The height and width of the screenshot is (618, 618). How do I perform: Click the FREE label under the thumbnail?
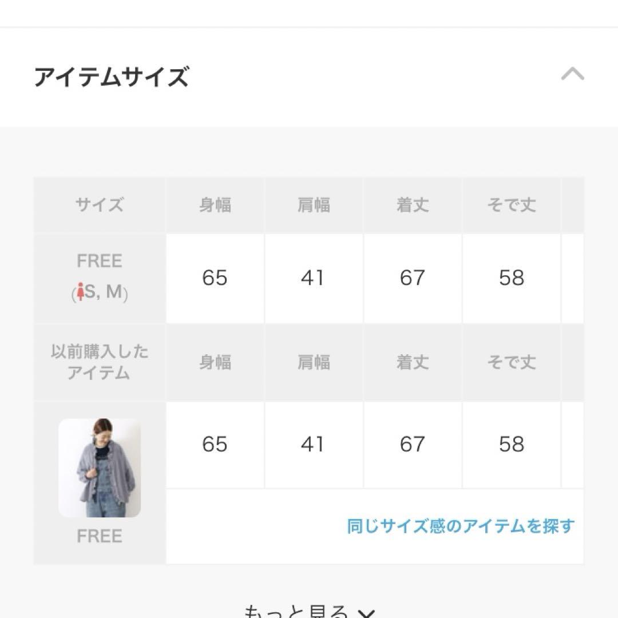tap(100, 536)
